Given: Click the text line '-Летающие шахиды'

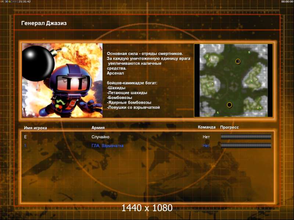Looking at the screenshot, I should (127, 93).
